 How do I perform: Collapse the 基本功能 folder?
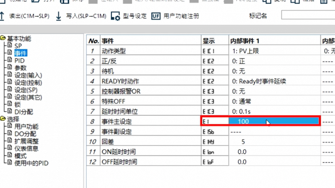(3, 39)
